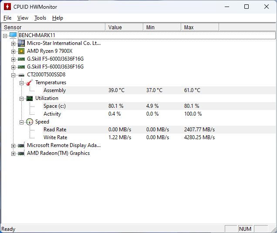Collapse the Utilization group

pyautogui.click(x=21, y=99)
